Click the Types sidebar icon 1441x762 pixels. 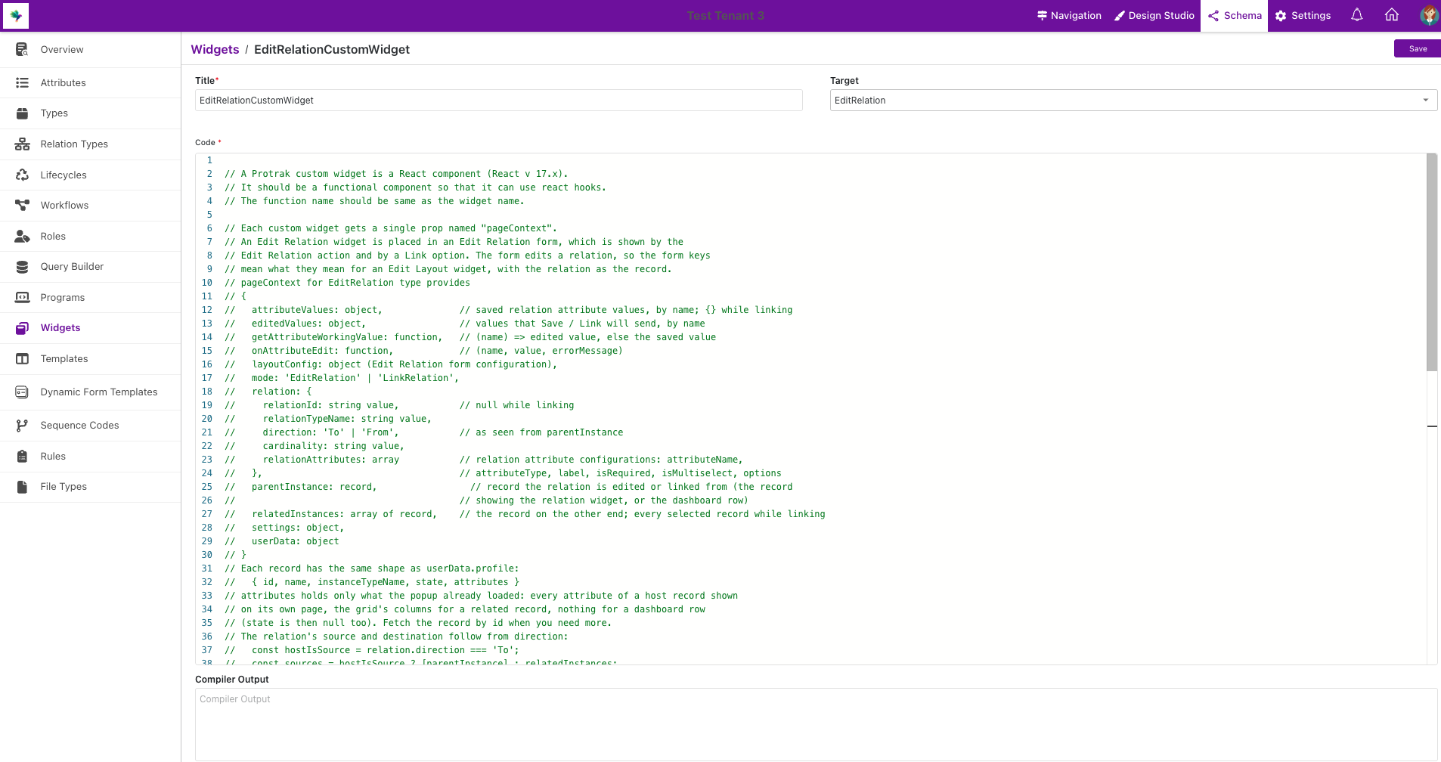click(22, 113)
